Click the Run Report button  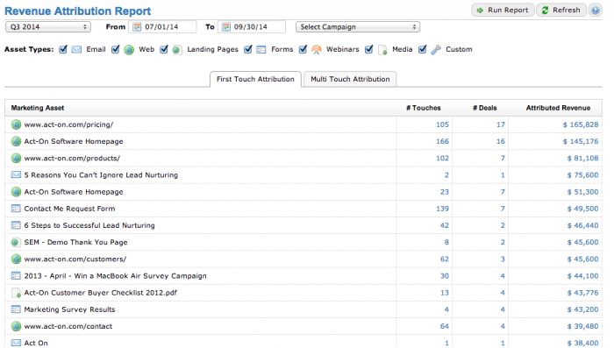click(x=503, y=11)
